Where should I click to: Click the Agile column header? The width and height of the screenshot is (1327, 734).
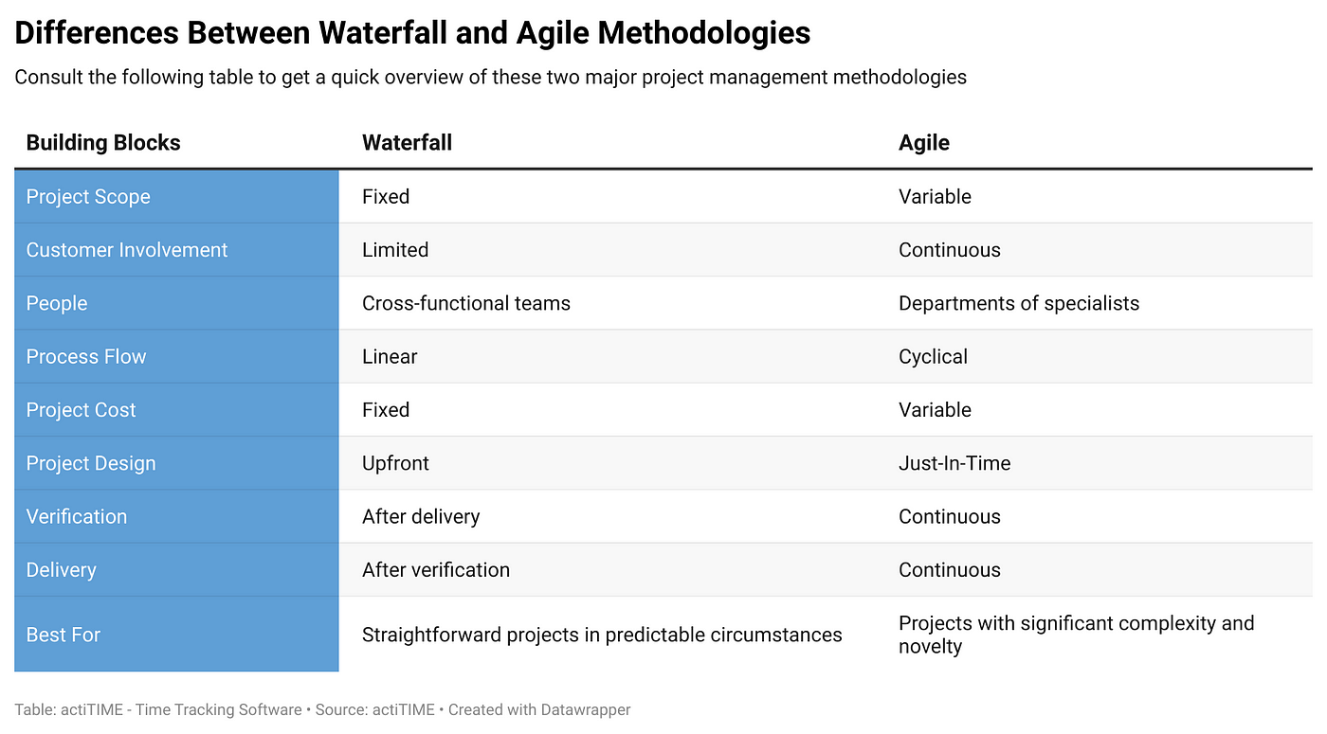tap(924, 143)
